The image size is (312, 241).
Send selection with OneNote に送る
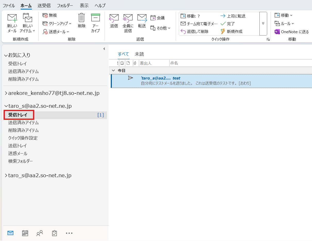[291, 32]
